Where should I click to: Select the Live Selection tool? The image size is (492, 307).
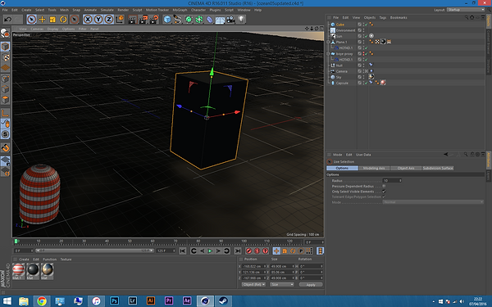[31, 20]
